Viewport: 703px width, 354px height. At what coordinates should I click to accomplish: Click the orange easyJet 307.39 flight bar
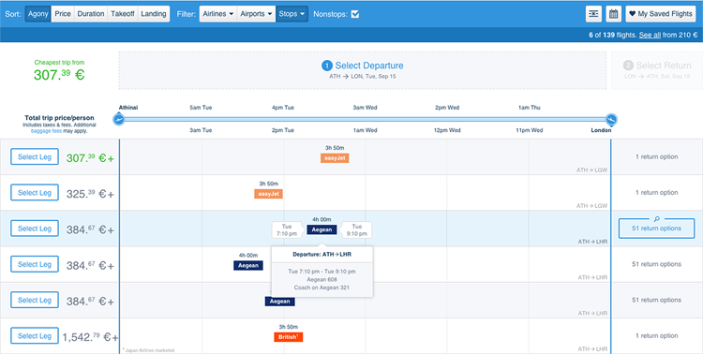(335, 158)
